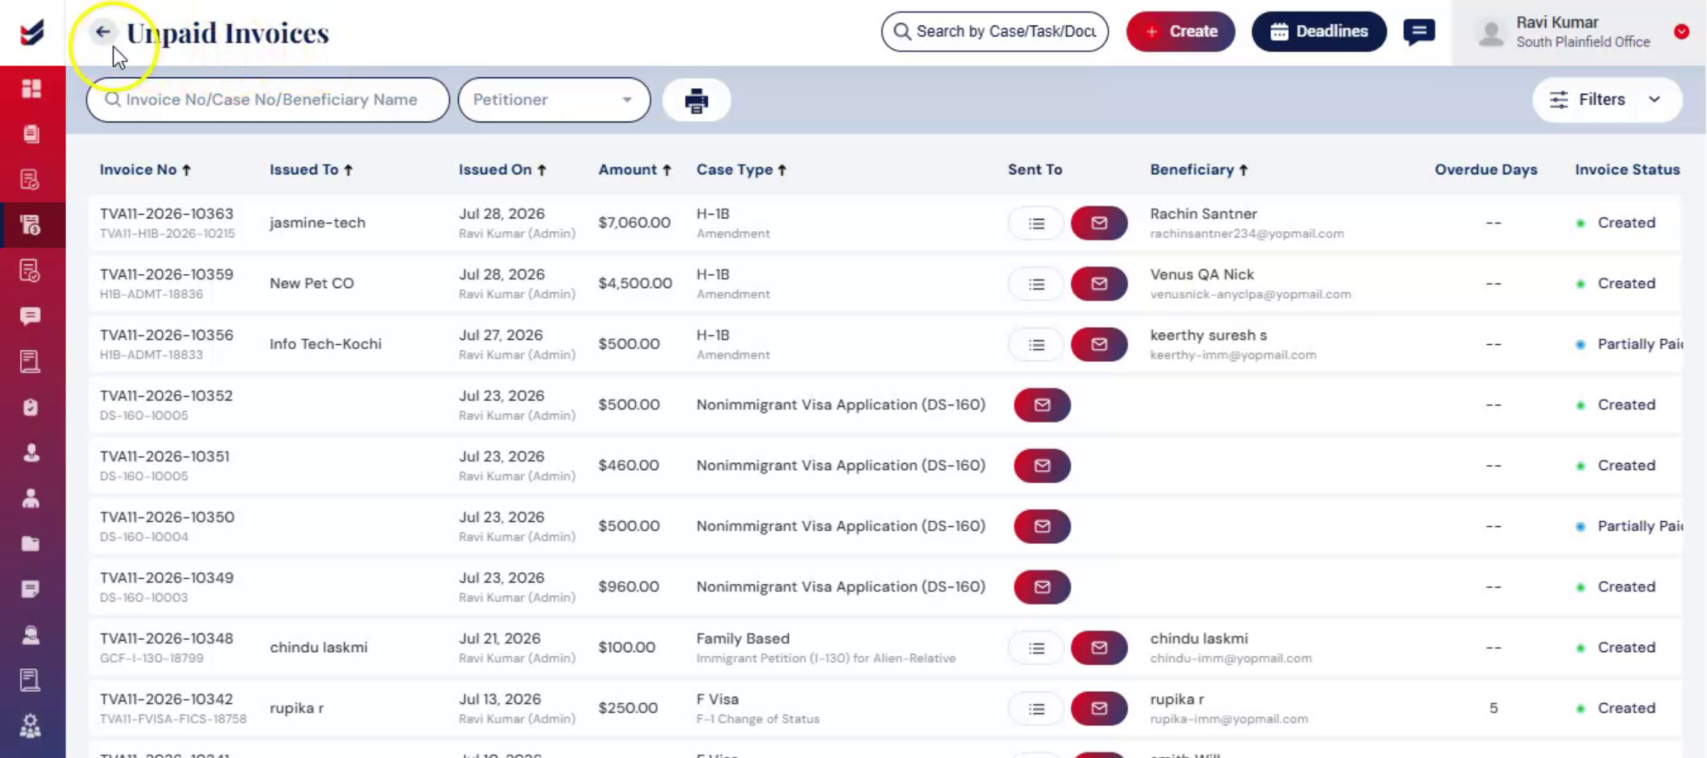
Task: Sort by Issued On column
Action: 502,169
